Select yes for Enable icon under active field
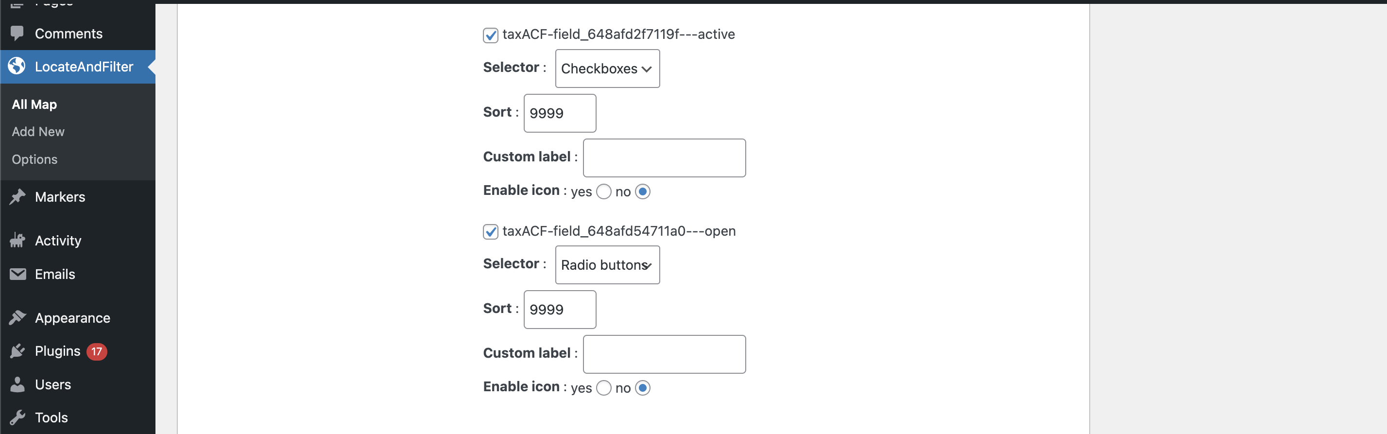 point(603,191)
